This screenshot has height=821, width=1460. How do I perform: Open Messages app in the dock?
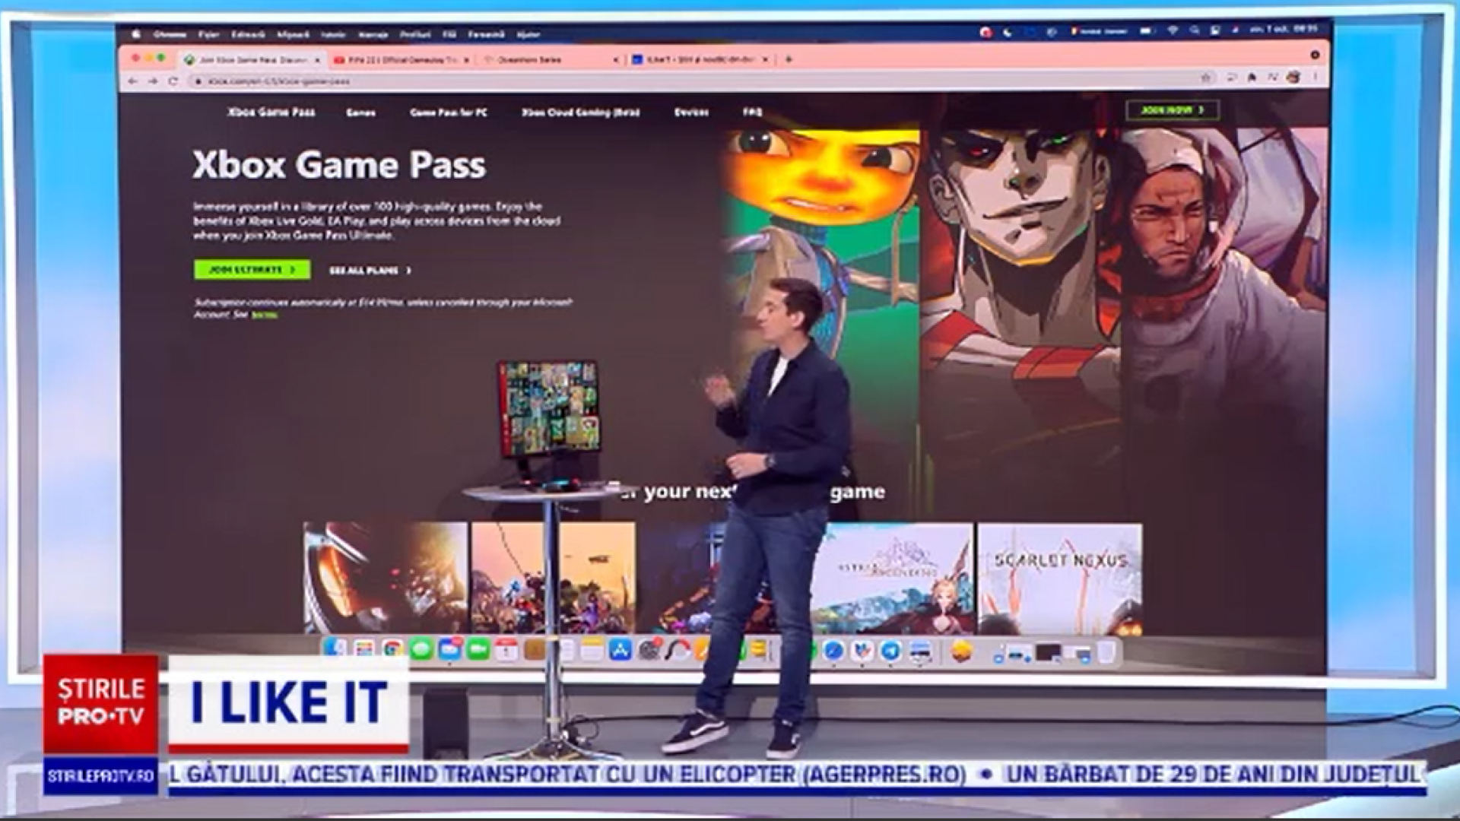click(421, 649)
